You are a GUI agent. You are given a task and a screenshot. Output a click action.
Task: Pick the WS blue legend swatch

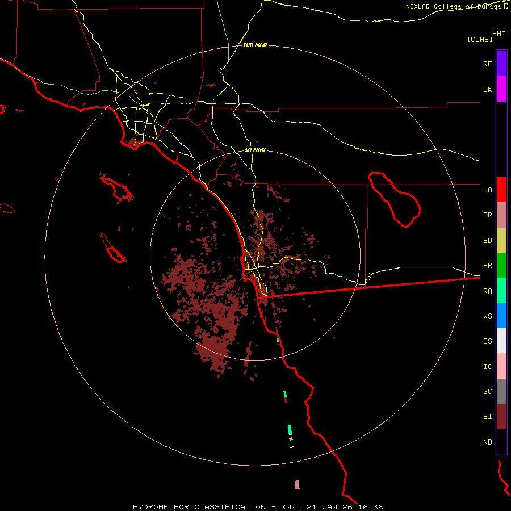click(501, 316)
